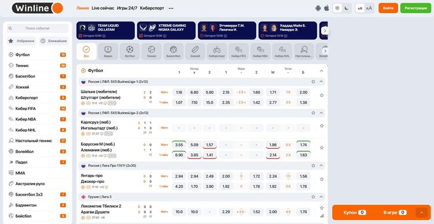Select Хоккей filter icon

pos(195,52)
